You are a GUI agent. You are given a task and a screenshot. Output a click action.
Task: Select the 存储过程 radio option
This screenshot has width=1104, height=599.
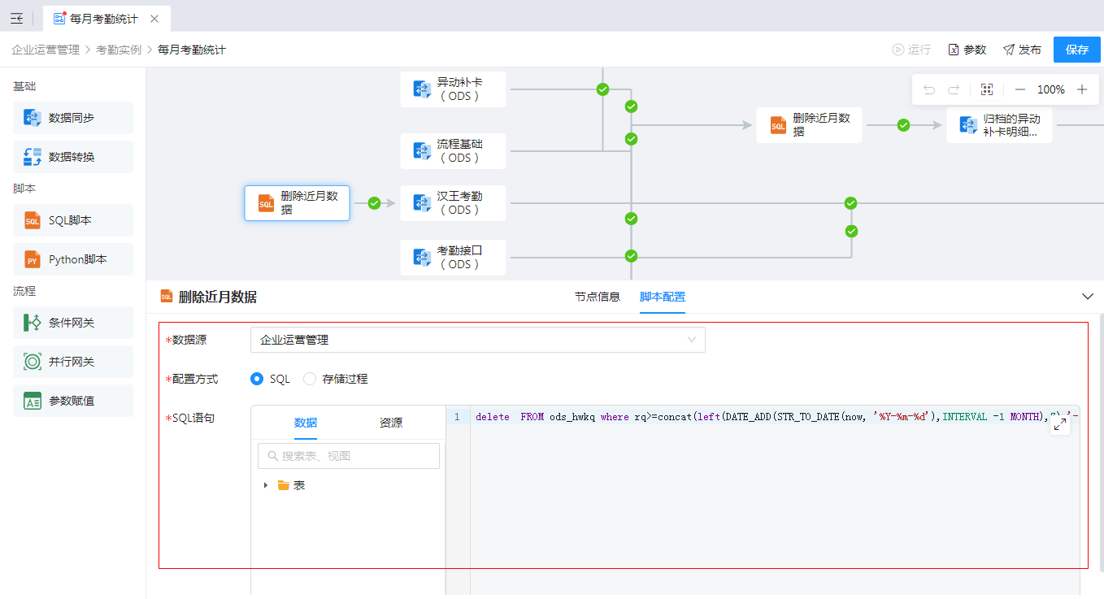[310, 379]
